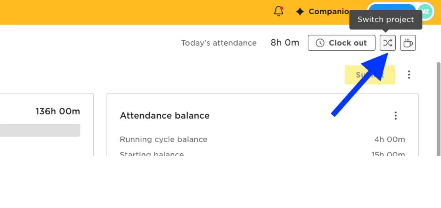Click the 136h 00m total value
The height and width of the screenshot is (208, 441).
coord(58,111)
